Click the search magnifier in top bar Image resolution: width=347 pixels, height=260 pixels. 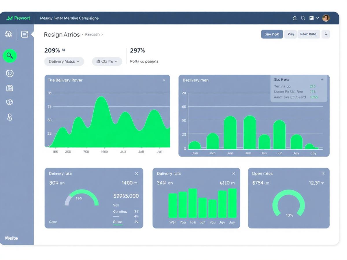303,18
